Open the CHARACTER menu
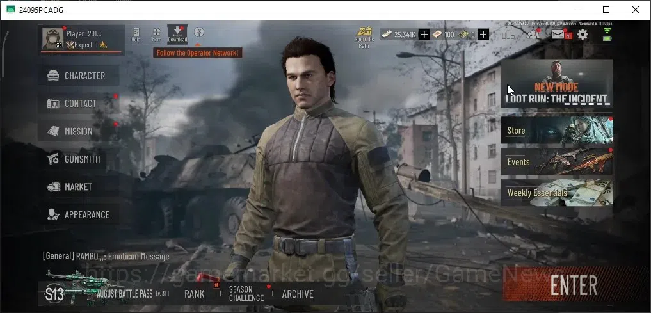 coord(79,76)
